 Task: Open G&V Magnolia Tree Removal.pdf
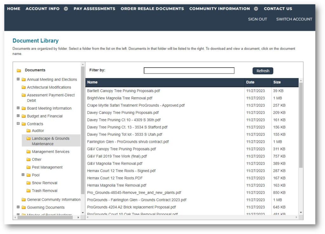click(115, 164)
